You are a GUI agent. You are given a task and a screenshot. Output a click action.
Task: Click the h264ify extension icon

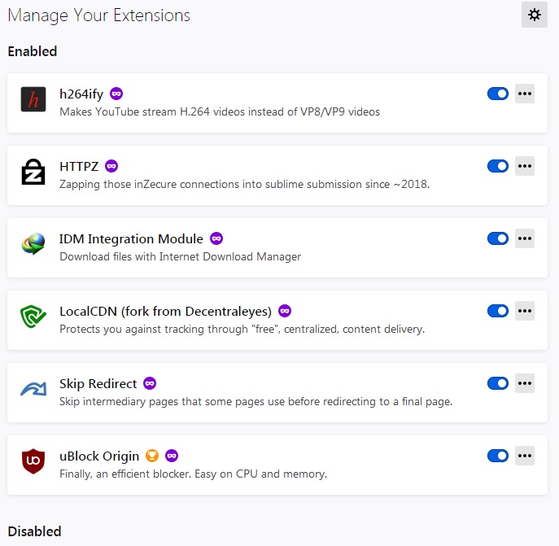pos(33,100)
